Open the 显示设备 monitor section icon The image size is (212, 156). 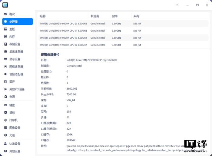tap(5, 59)
